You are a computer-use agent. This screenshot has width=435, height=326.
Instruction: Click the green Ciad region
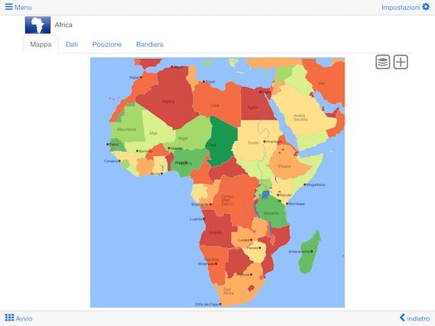222,137
